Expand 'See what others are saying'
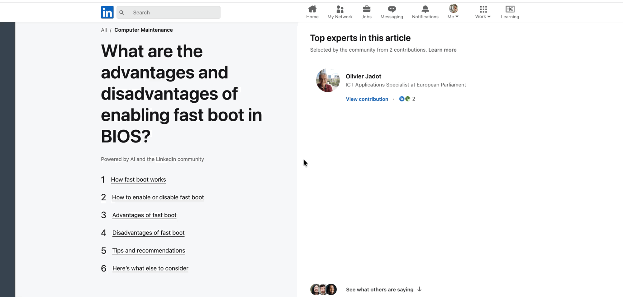Viewport: 623px width, 297px height. 379,289
